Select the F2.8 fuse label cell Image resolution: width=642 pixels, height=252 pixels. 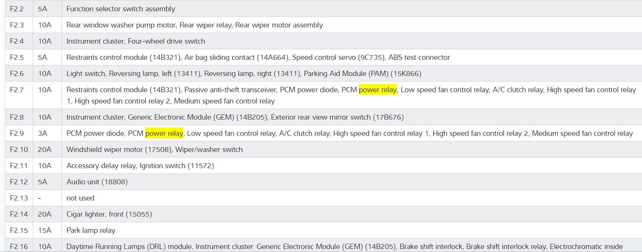pos(17,117)
